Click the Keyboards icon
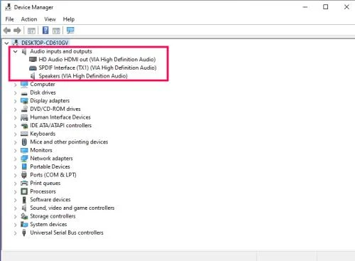The image size is (355, 261). point(24,134)
